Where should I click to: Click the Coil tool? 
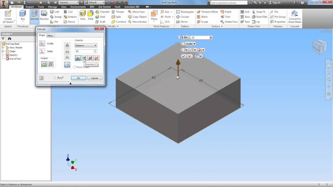pyautogui.click(x=68, y=12)
